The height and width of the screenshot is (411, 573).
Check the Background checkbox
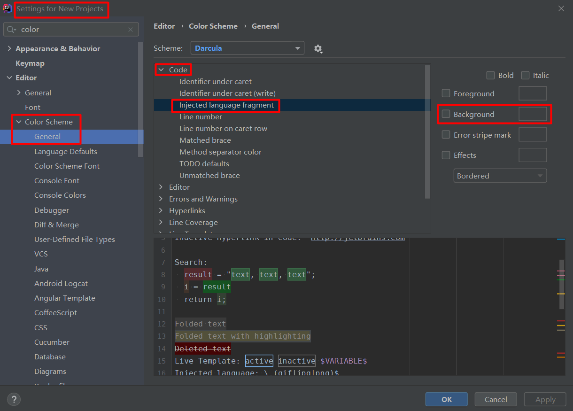click(x=446, y=114)
